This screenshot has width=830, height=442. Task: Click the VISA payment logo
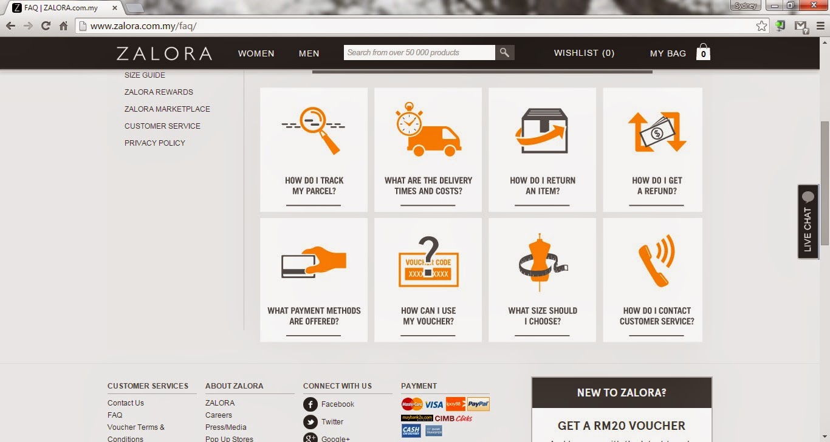[434, 404]
